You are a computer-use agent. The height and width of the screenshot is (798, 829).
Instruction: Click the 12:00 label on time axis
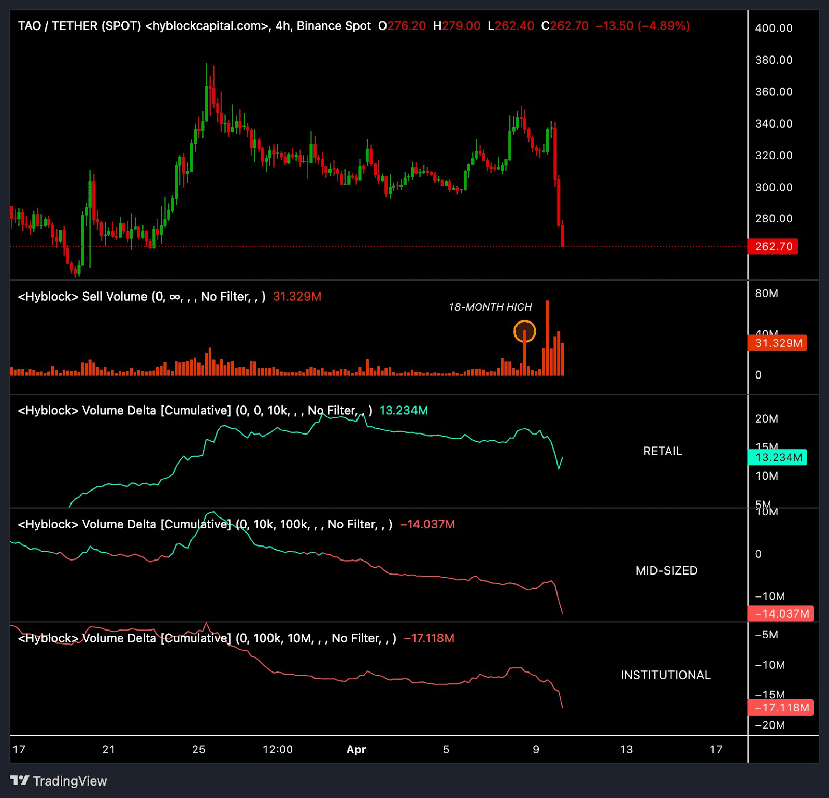(x=278, y=749)
